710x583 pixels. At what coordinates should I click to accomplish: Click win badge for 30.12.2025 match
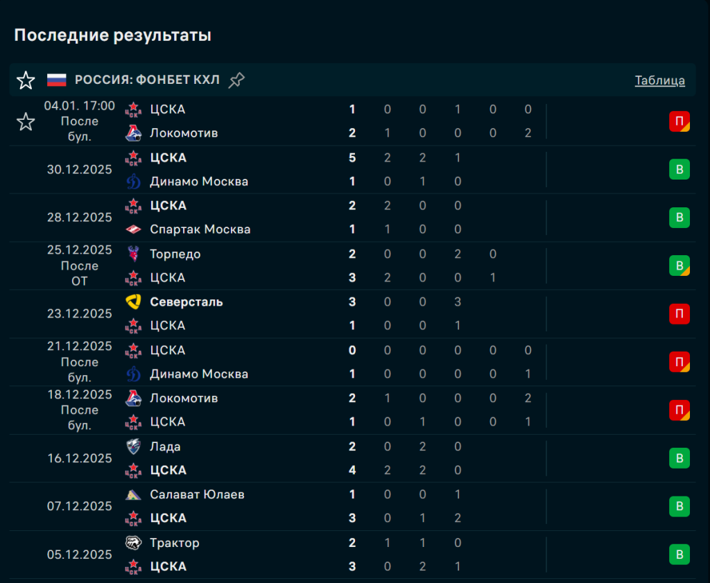tap(679, 170)
